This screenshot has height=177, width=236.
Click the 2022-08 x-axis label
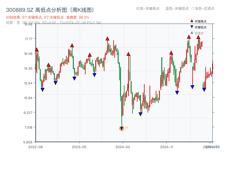coord(35,147)
